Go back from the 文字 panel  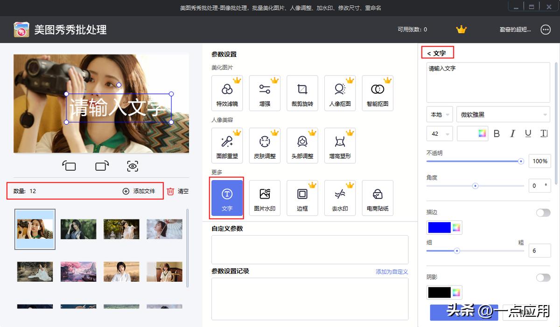click(430, 53)
